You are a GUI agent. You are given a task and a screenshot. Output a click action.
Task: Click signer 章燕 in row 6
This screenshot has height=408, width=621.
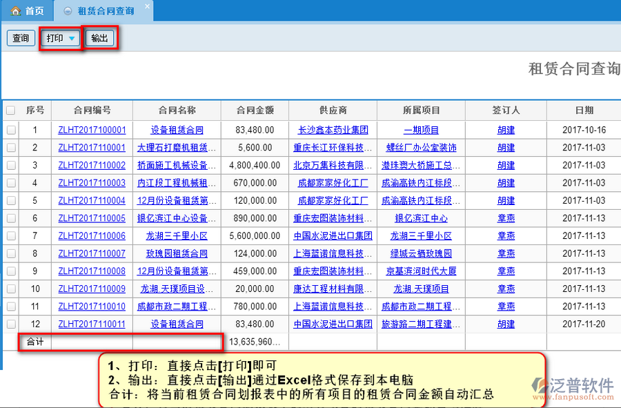(x=506, y=218)
